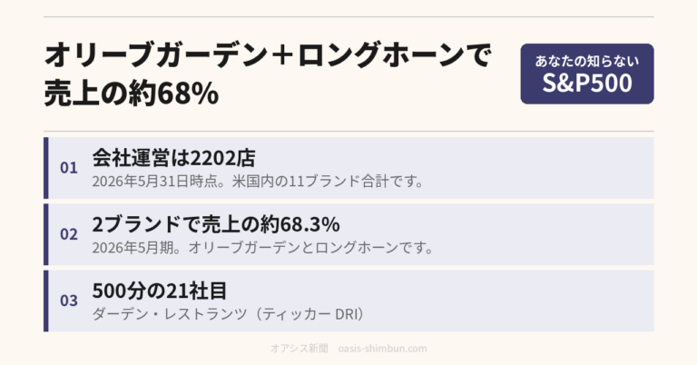Click the オアシス新聞 footer label
Viewport: 697px width, 365px height.
pos(299,349)
